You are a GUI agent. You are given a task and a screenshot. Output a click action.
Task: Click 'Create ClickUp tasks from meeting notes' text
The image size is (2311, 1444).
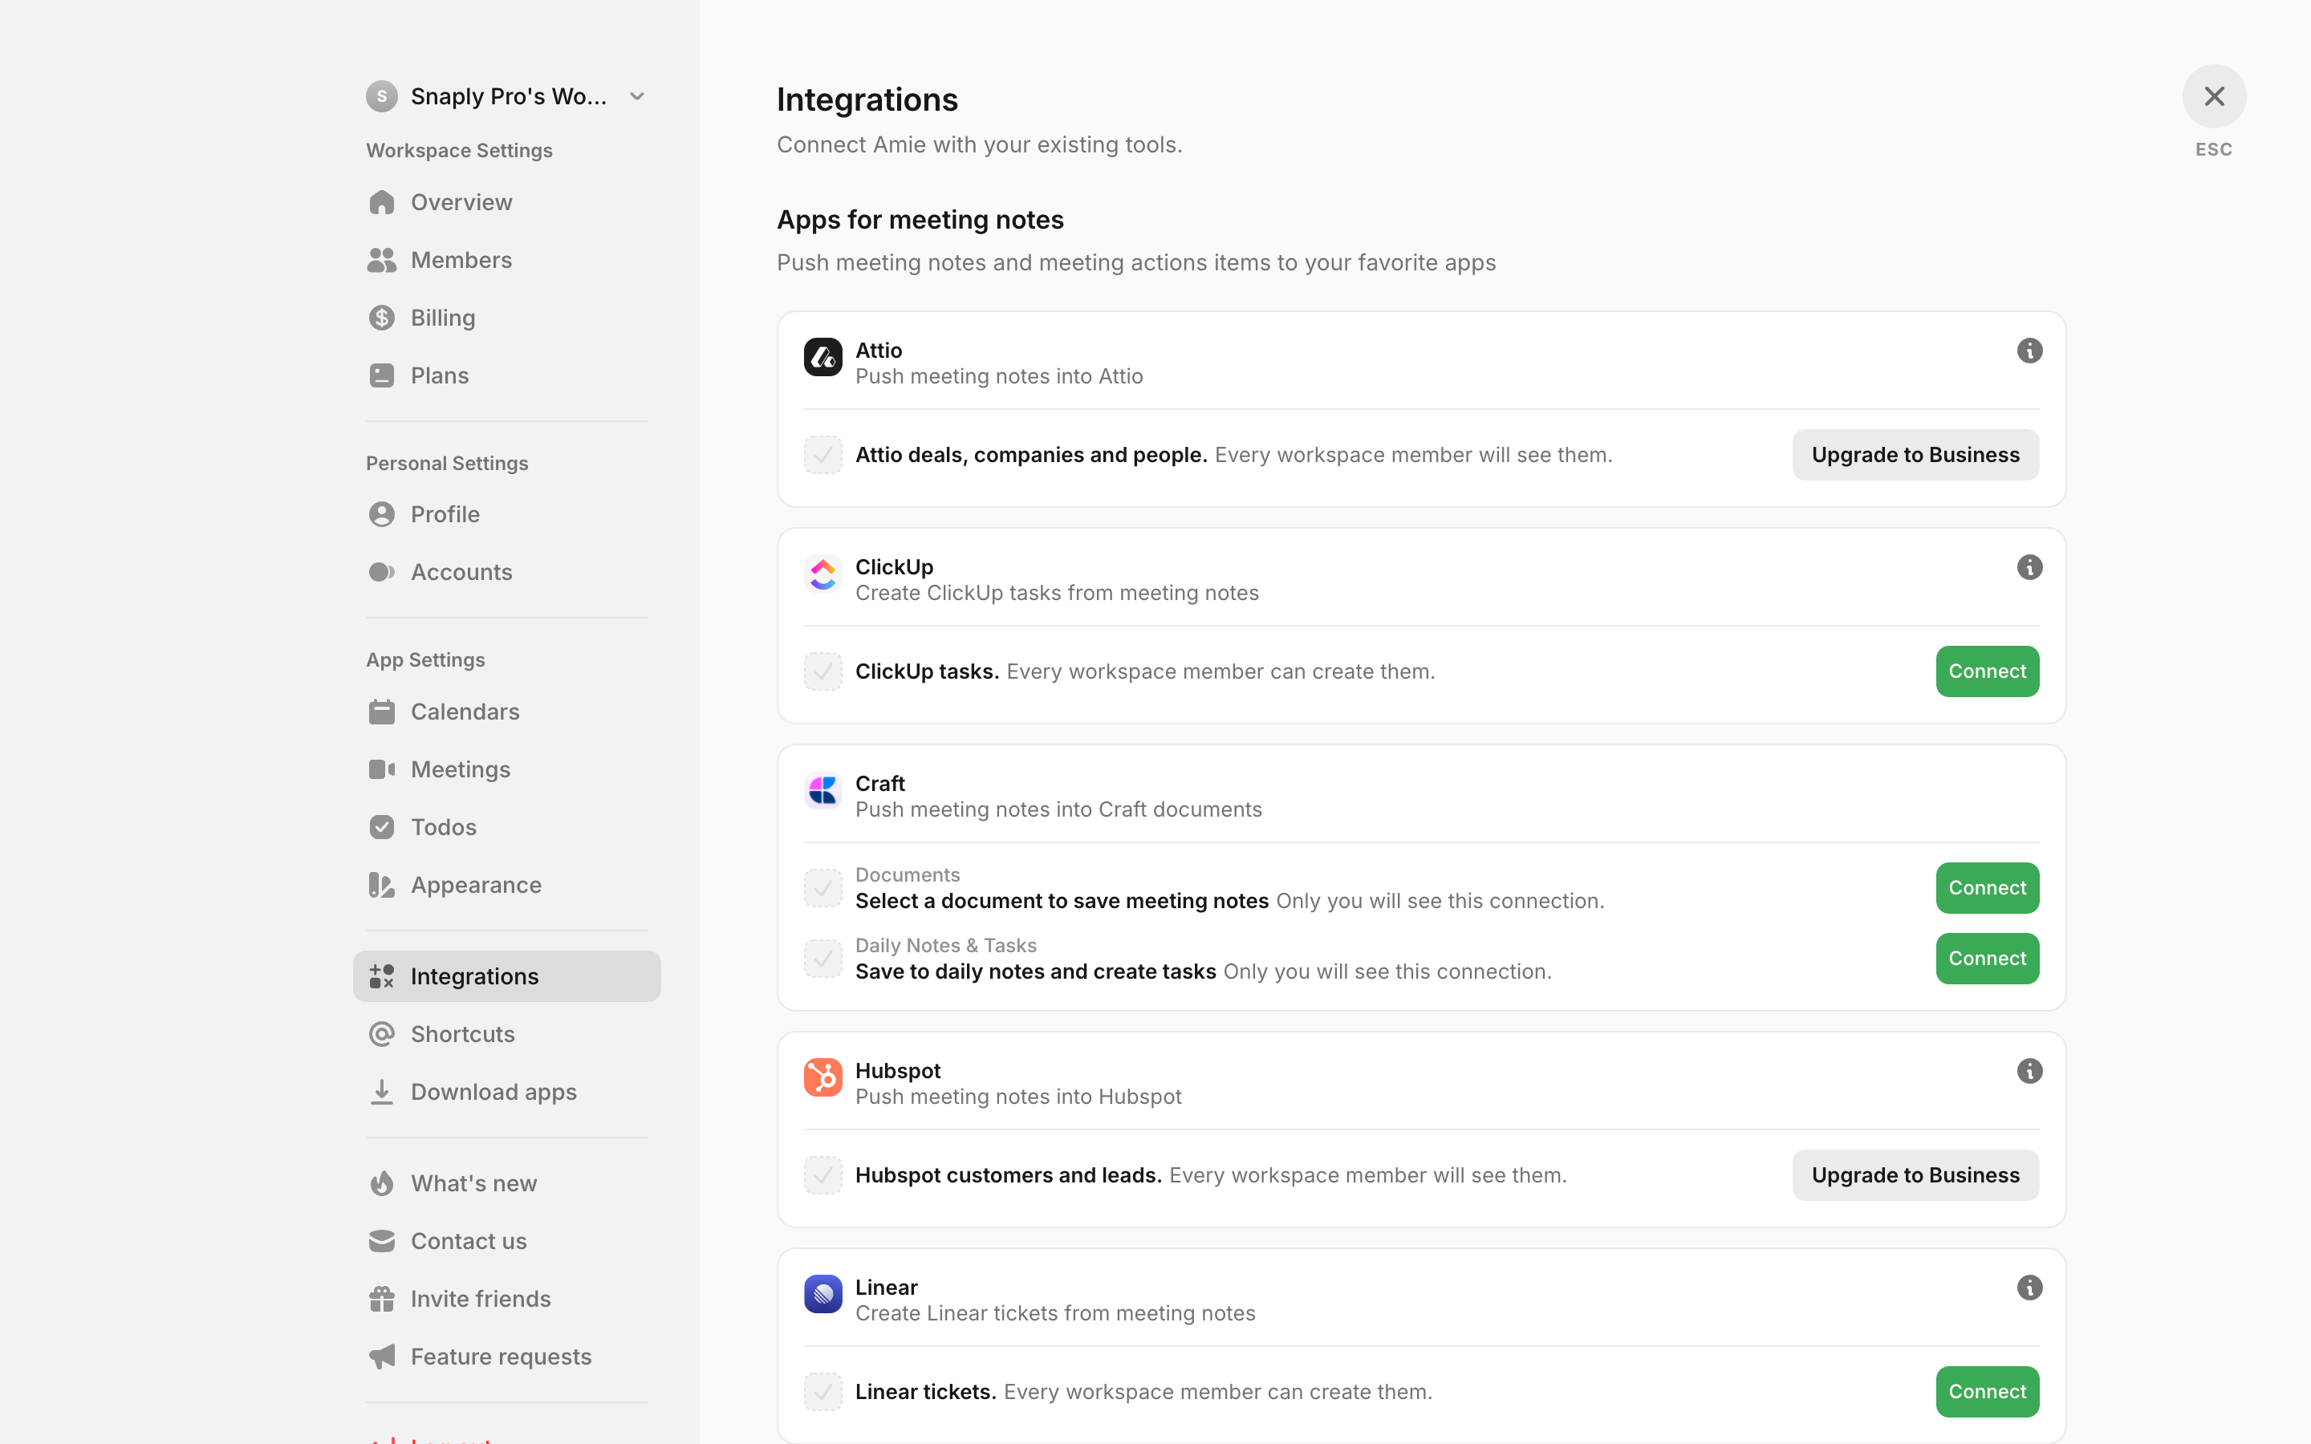tap(1057, 593)
